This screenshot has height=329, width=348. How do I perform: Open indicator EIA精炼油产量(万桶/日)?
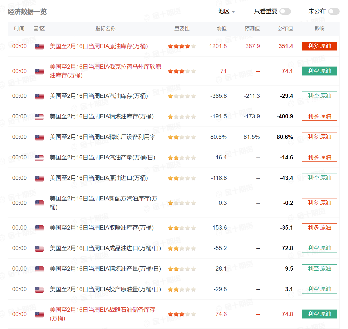105,269
